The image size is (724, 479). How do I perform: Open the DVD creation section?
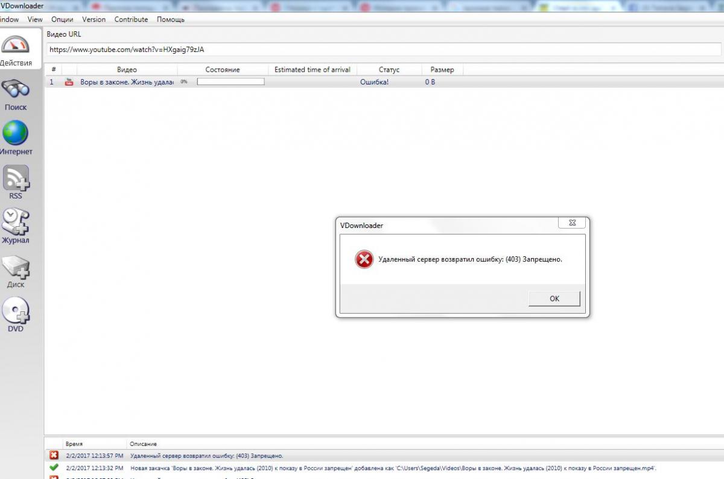pyautogui.click(x=16, y=316)
